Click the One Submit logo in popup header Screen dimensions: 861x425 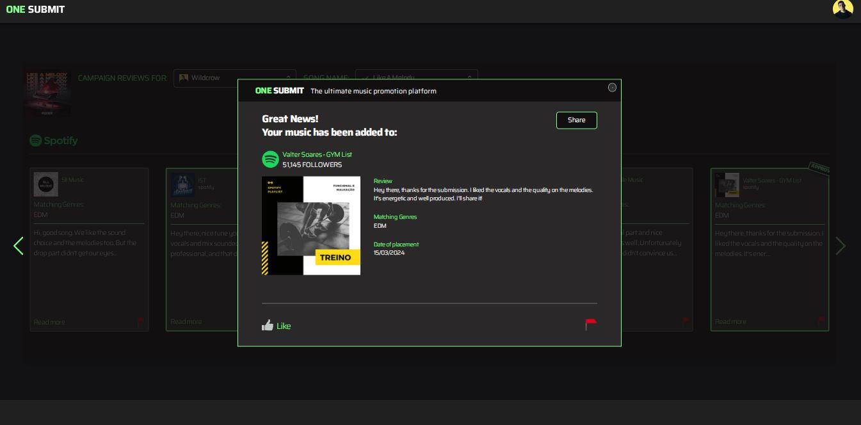click(x=279, y=91)
